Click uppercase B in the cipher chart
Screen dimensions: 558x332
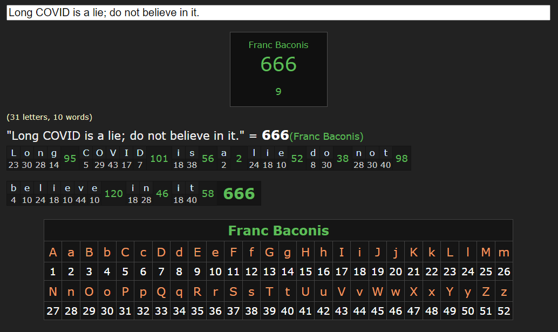[89, 252]
